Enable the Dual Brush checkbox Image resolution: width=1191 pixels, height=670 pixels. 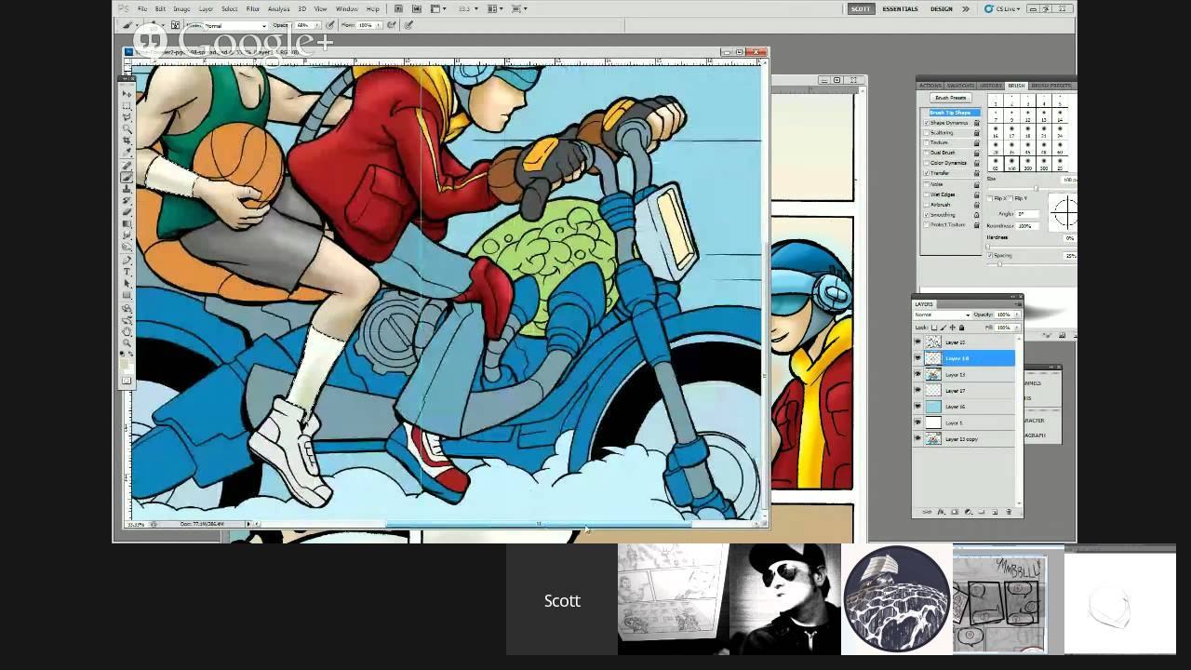pyautogui.click(x=927, y=153)
